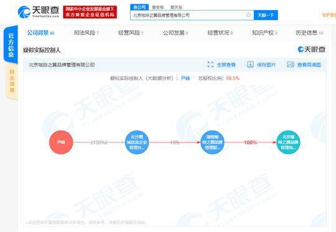Open the 经营风险 tab

pyautogui.click(x=131, y=33)
